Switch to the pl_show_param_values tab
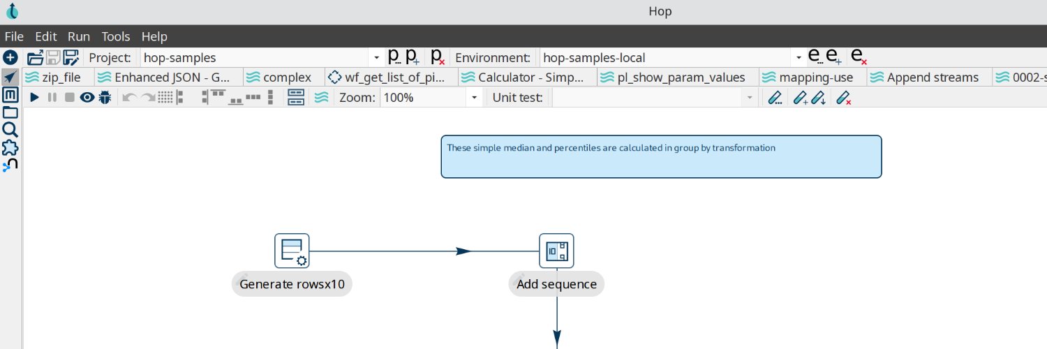 [x=678, y=77]
